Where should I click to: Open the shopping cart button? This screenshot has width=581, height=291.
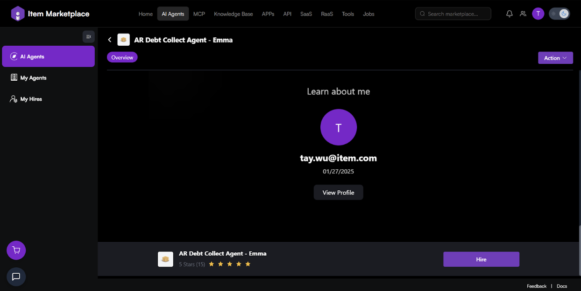click(x=16, y=250)
